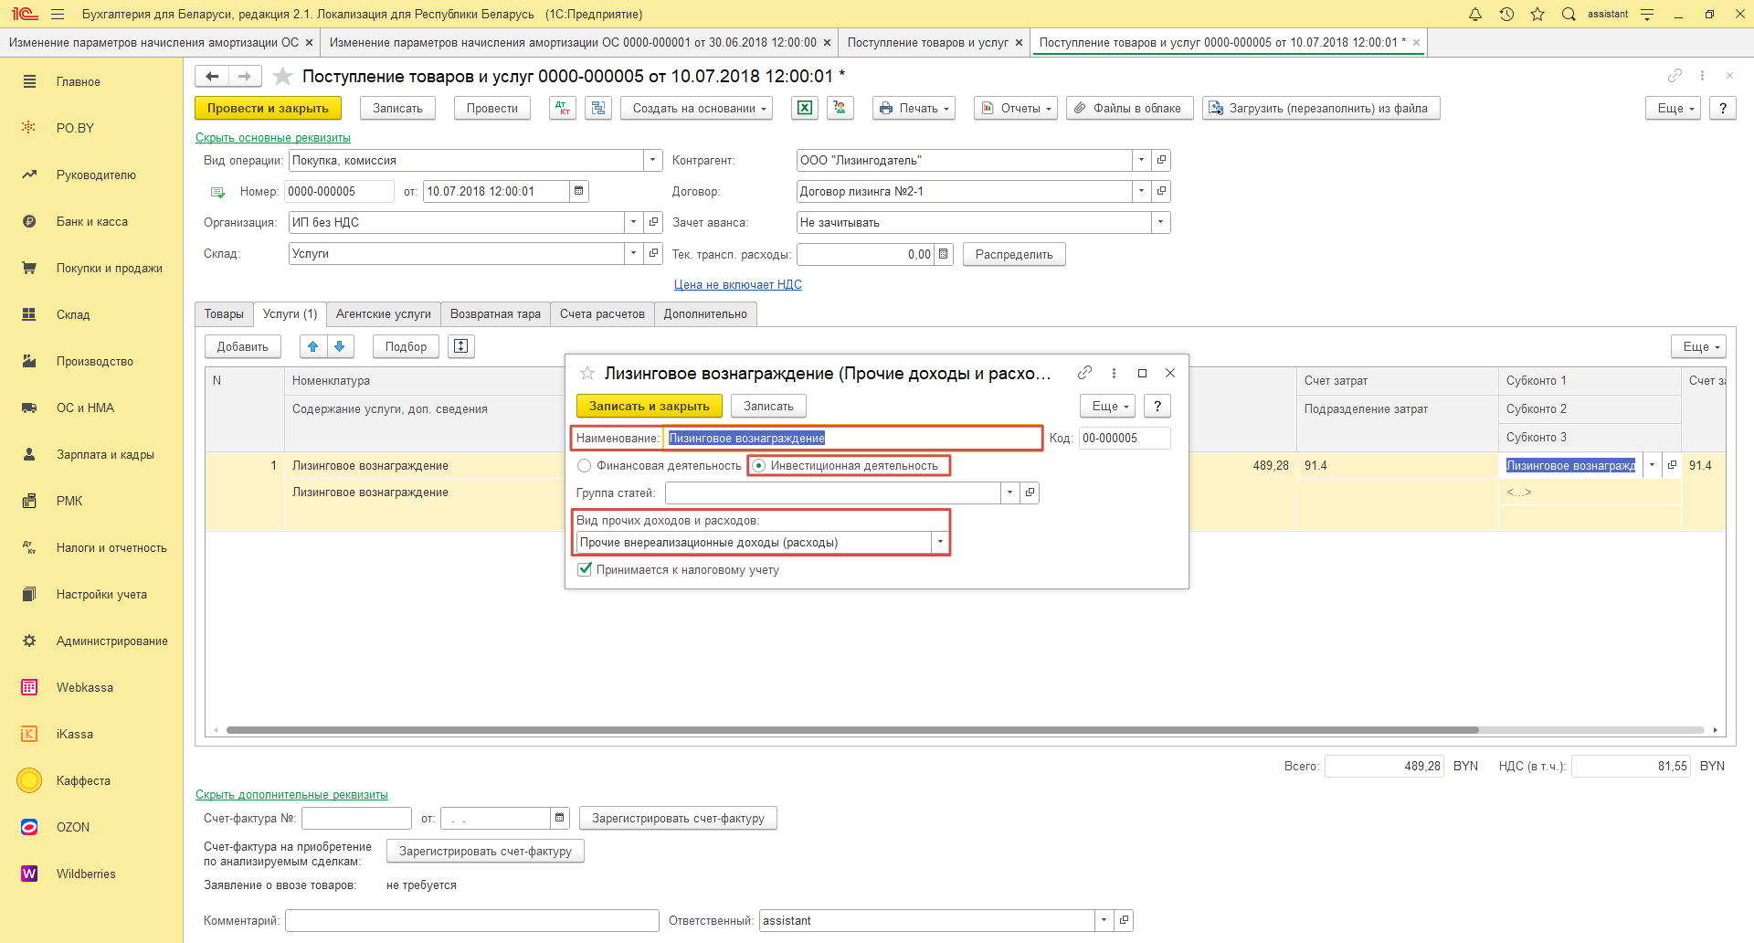1754x943 pixels.
Task: Expand Вид прочих доходов и расходов dropdown
Action: [940, 543]
